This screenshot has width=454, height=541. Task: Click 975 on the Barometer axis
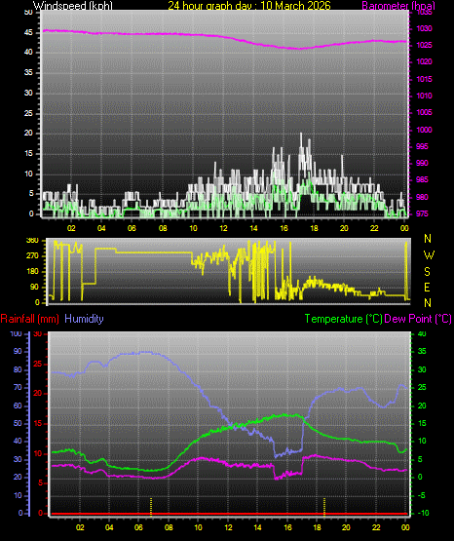tap(422, 213)
